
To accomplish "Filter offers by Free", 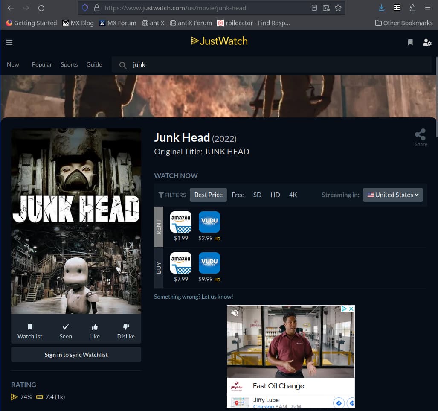I will 238,195.
